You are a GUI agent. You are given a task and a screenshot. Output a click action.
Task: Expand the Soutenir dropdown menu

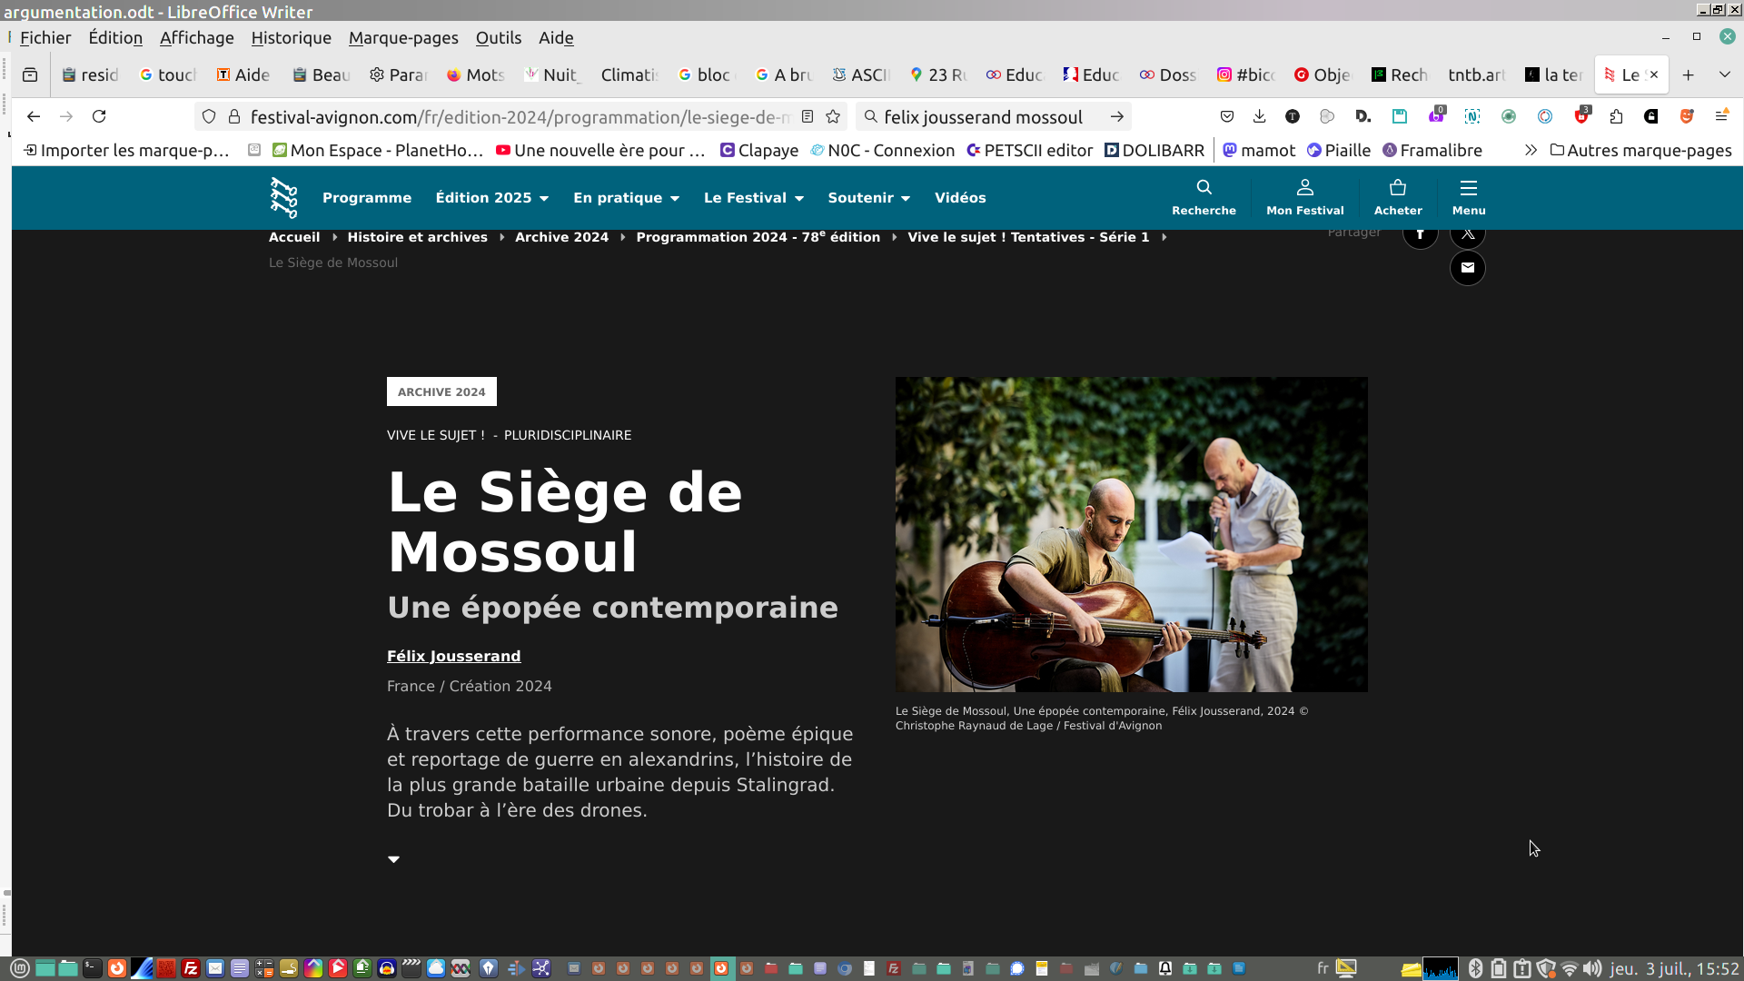click(x=868, y=198)
